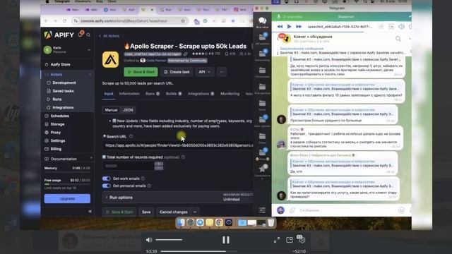Increment the records number stepper
This screenshot has width=452, height=254.
(158, 164)
